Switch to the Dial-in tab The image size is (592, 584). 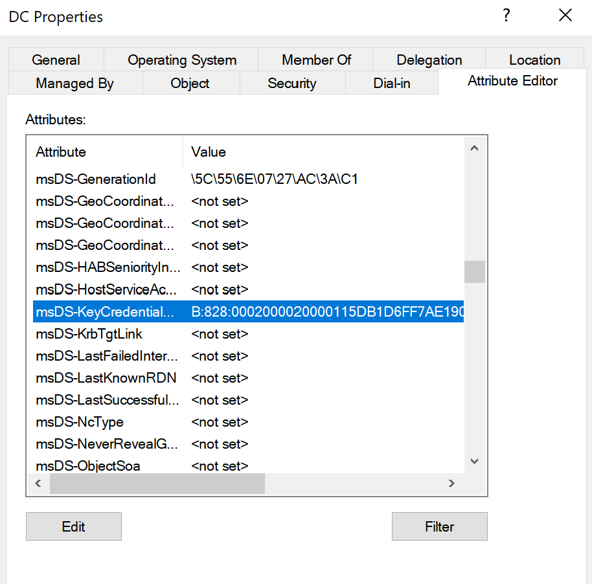click(391, 84)
